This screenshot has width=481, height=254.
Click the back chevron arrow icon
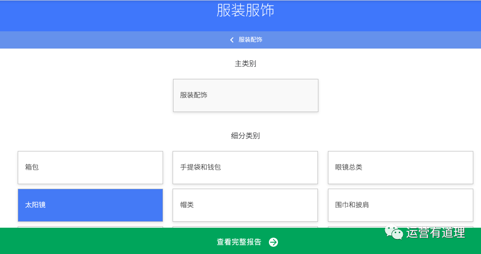[x=232, y=40]
